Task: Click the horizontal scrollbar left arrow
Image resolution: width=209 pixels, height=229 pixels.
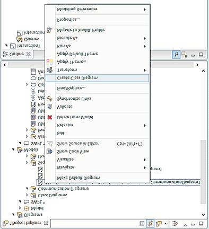Action: click(5, 65)
